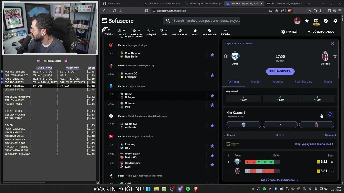Toggle favorite star for Como - Bologna row
Viewport: 344px width, 193px height.
tap(212, 96)
